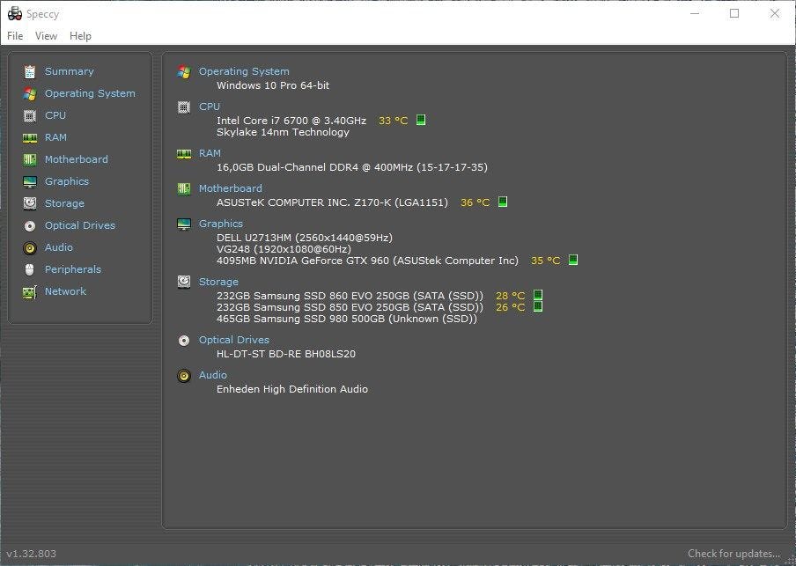
Task: Click the green temperature indicator next to CPU 33 °C
Action: [421, 120]
